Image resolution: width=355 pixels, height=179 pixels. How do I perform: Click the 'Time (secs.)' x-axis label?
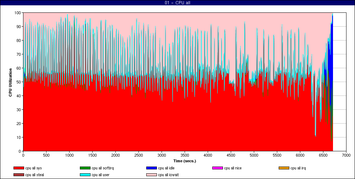coord(185,161)
